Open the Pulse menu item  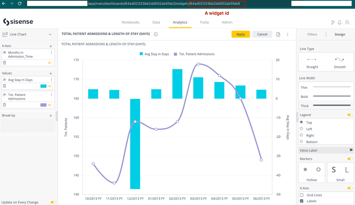[204, 22]
